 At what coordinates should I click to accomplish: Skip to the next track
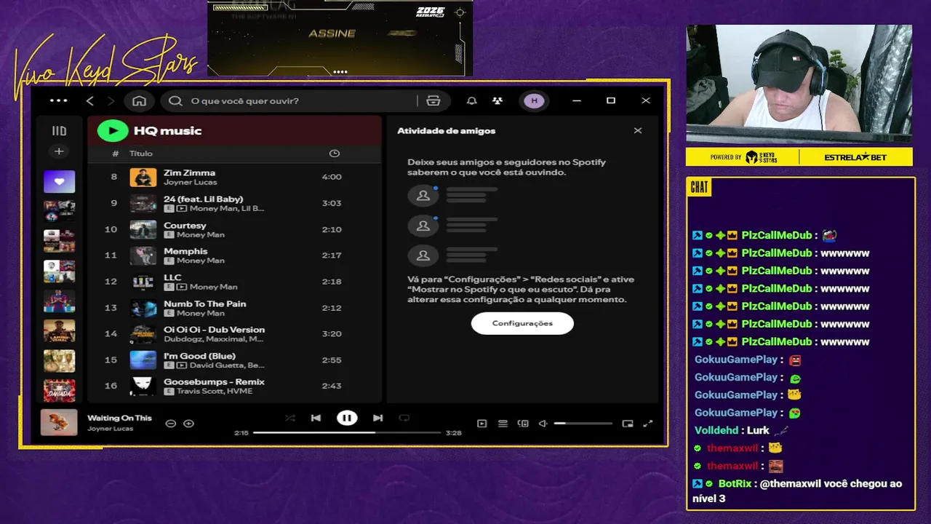tap(377, 418)
